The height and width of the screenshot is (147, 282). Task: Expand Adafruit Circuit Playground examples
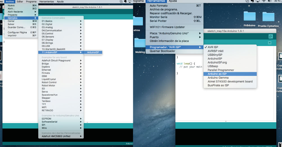click(x=61, y=60)
